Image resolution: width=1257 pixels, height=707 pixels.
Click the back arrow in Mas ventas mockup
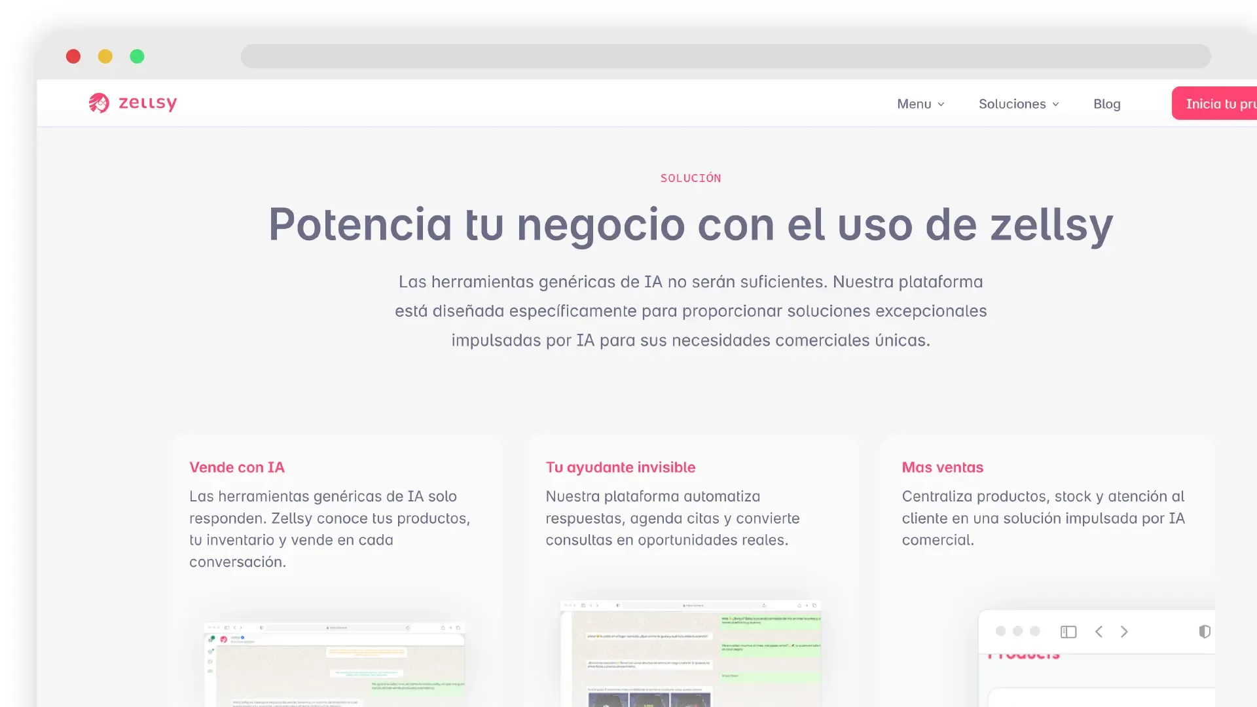pyautogui.click(x=1099, y=632)
